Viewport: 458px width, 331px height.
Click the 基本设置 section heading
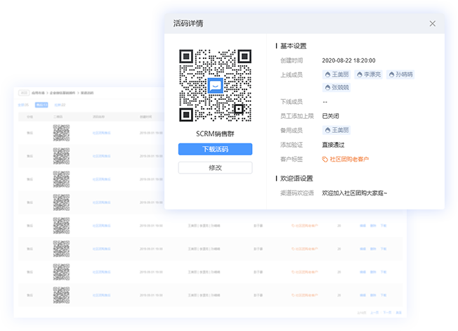coord(293,46)
